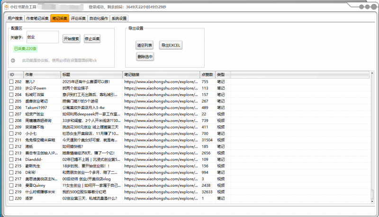Click the 笔记链接 column header

[161, 75]
